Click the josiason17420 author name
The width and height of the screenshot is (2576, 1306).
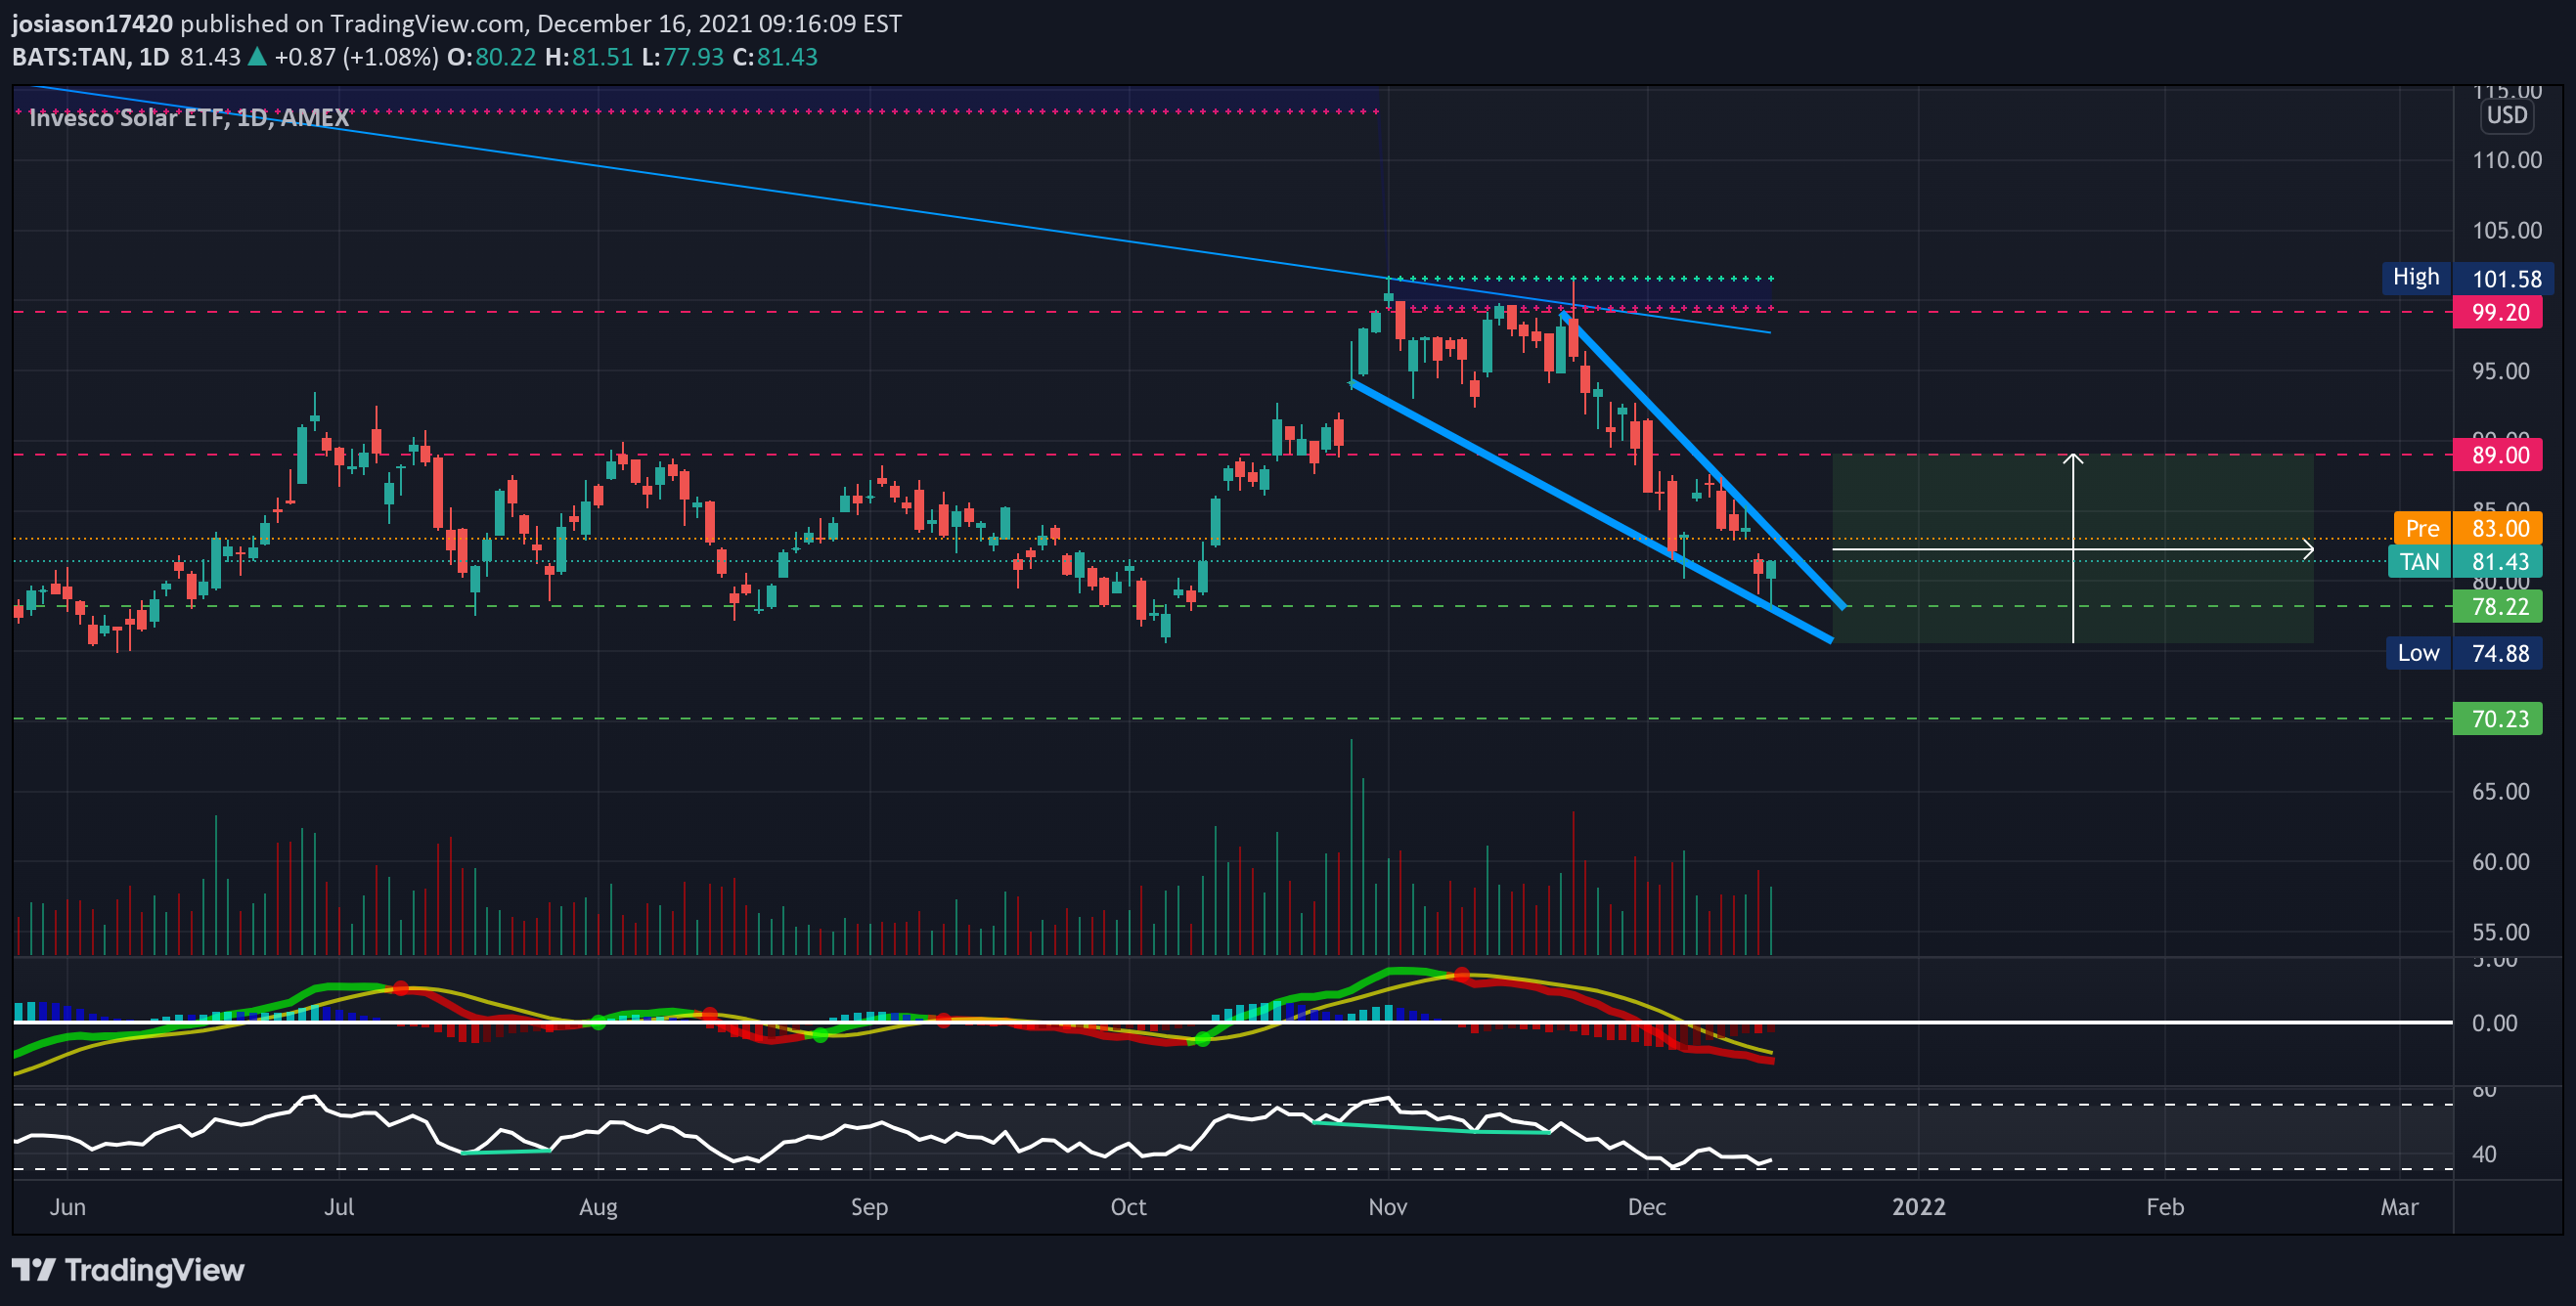(92, 23)
